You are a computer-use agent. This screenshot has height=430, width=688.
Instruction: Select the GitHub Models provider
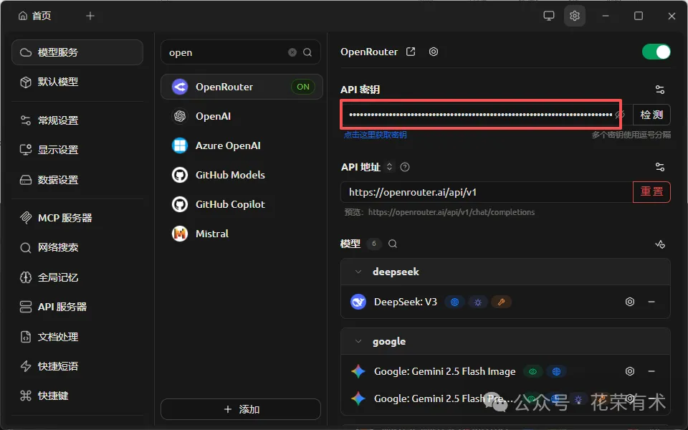click(x=242, y=175)
